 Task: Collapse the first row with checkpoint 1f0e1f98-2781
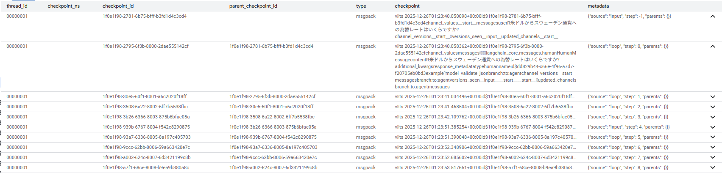pos(712,16)
